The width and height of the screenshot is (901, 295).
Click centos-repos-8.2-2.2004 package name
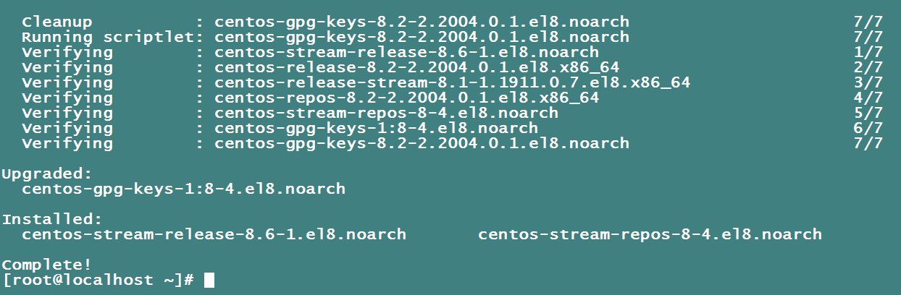click(x=407, y=98)
